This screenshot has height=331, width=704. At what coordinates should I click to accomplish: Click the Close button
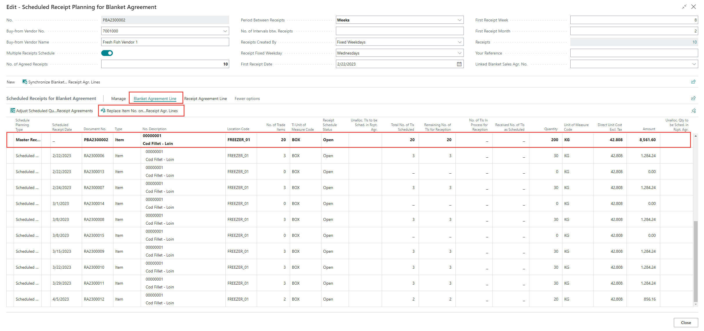coord(686,323)
